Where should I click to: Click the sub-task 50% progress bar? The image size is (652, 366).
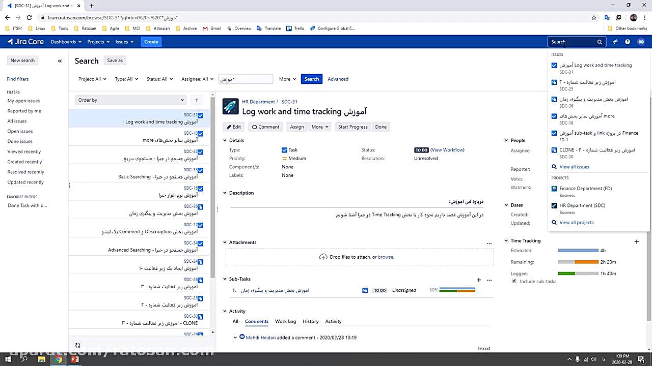[457, 290]
